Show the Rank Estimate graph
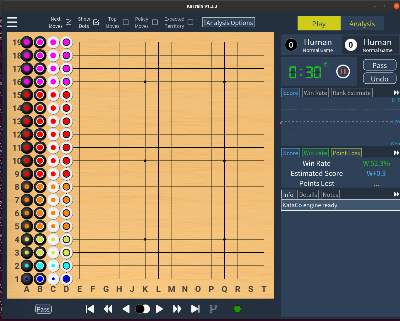400x321 pixels. point(352,92)
